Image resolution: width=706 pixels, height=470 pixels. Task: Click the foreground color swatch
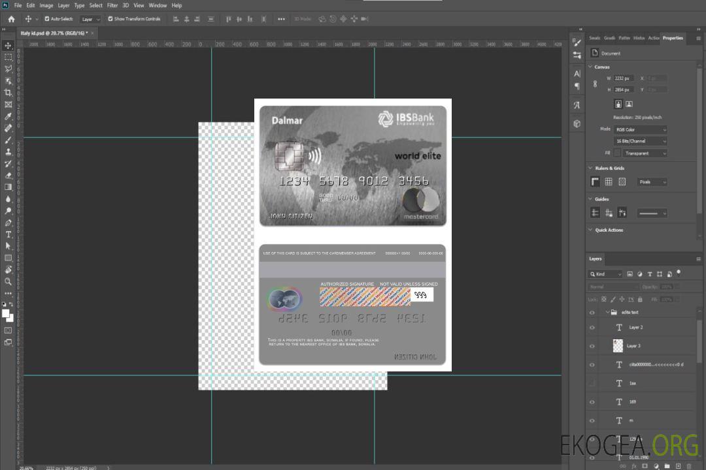tap(6, 313)
